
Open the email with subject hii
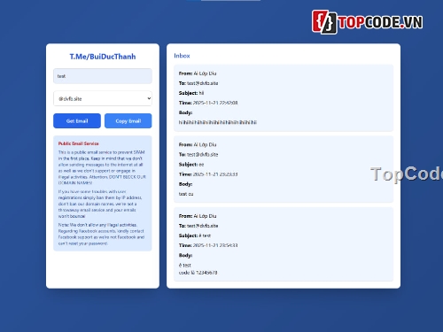coord(284,98)
